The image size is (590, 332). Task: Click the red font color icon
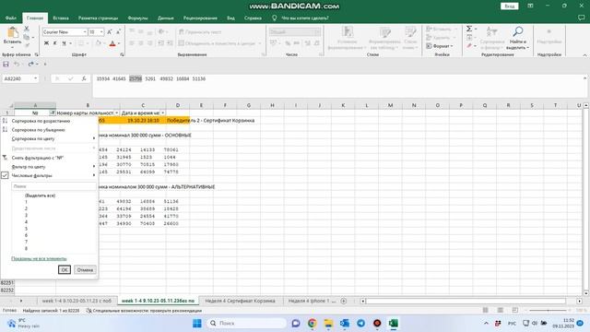112,43
